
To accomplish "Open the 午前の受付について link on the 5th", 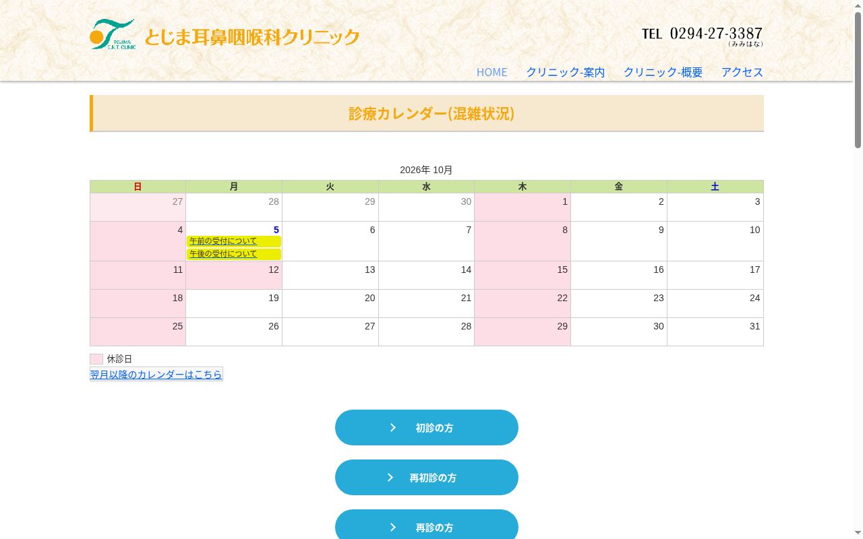I will click(x=223, y=241).
